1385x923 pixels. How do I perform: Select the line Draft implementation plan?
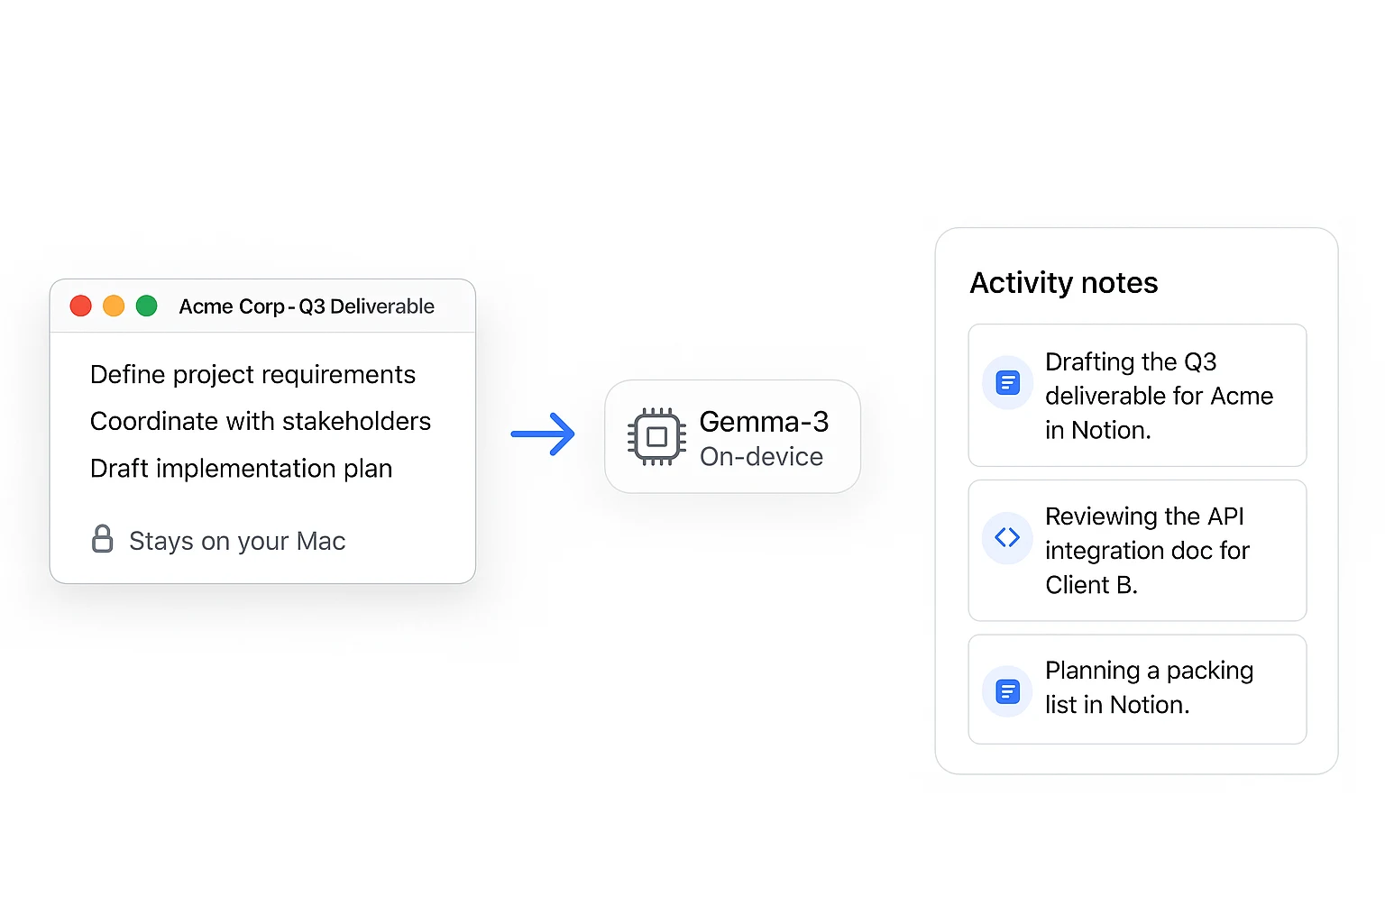pos(242,469)
